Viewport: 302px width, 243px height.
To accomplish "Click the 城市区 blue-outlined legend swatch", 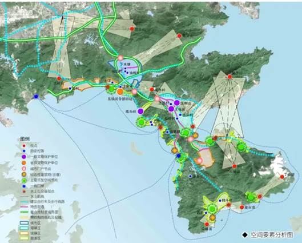I will pyautogui.click(x=24, y=222).
